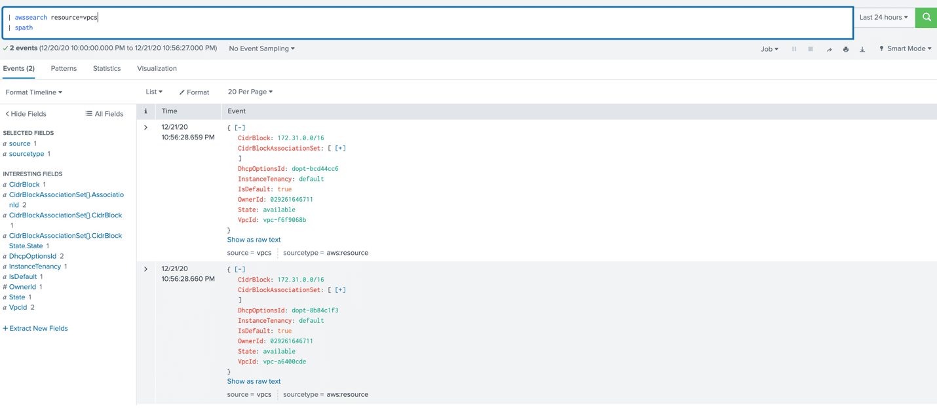The image size is (937, 408).
Task: Open the Format options button
Action: (194, 92)
